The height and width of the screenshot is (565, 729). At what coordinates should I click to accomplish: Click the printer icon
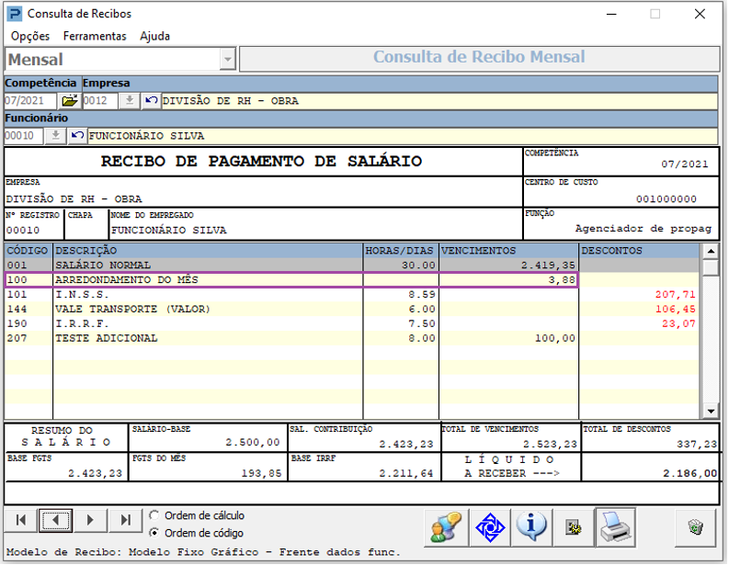[x=615, y=527]
